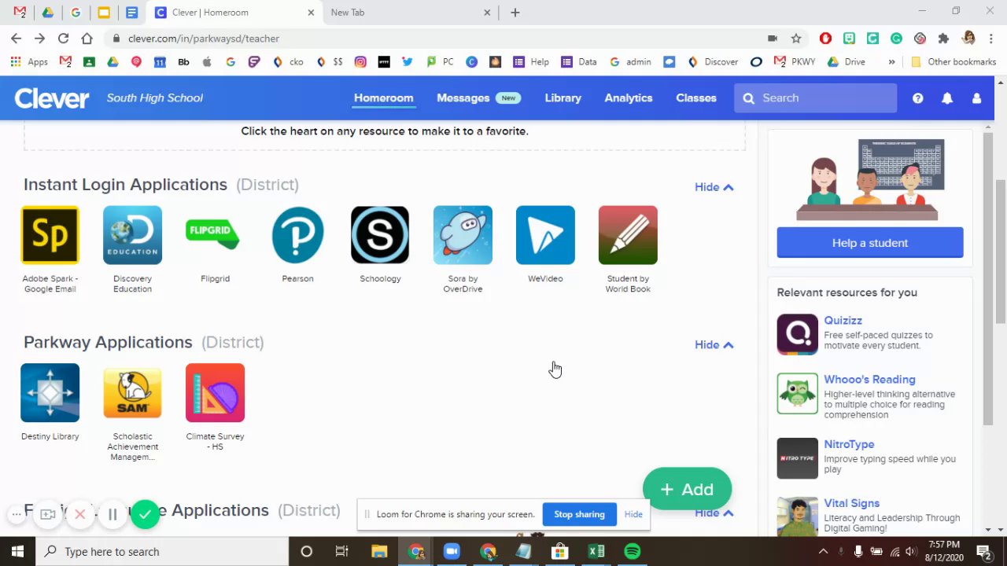Click the green Add button
Screen dimensions: 1007x566
point(687,489)
